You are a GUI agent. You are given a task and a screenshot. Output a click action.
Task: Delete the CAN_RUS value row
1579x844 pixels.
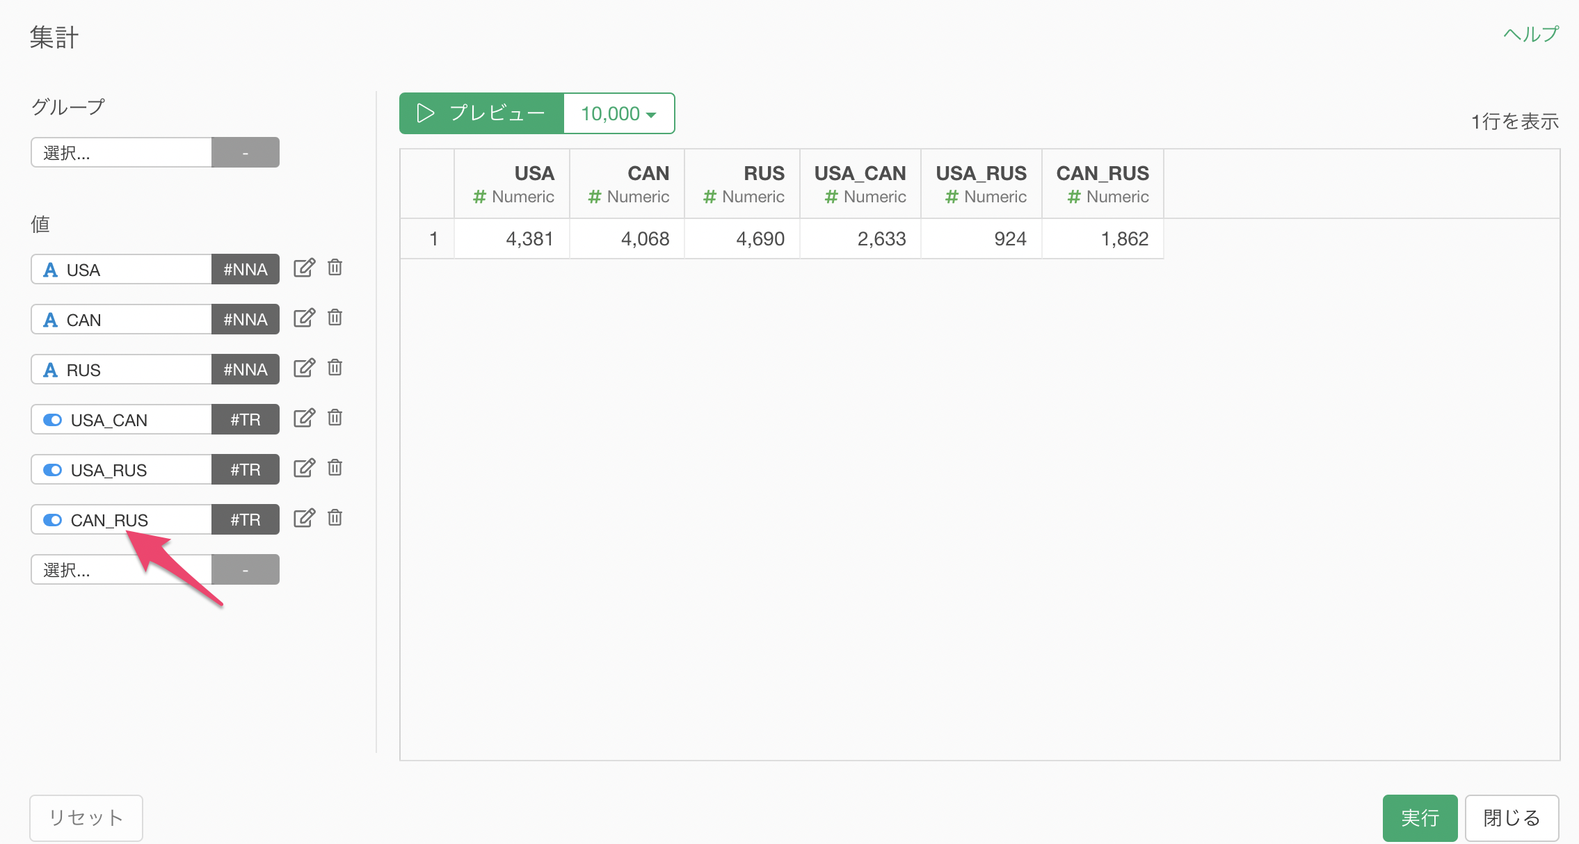tap(335, 518)
